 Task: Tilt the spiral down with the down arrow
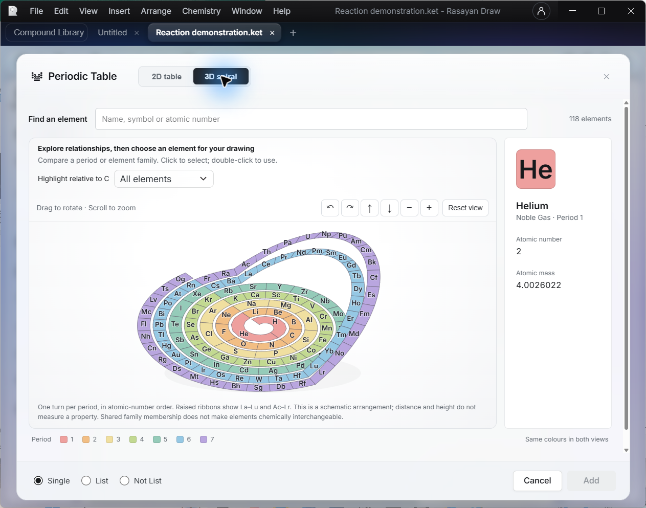pos(390,208)
